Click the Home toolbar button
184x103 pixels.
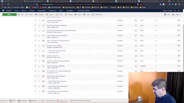click(60, 15)
